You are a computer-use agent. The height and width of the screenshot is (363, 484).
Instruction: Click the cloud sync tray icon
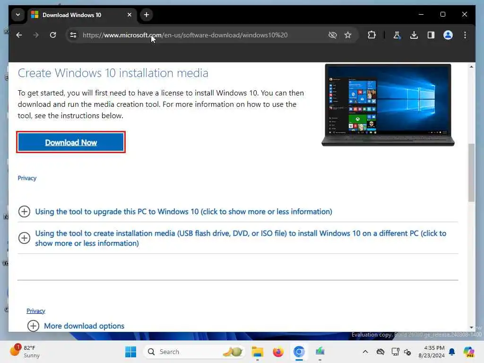(380, 352)
